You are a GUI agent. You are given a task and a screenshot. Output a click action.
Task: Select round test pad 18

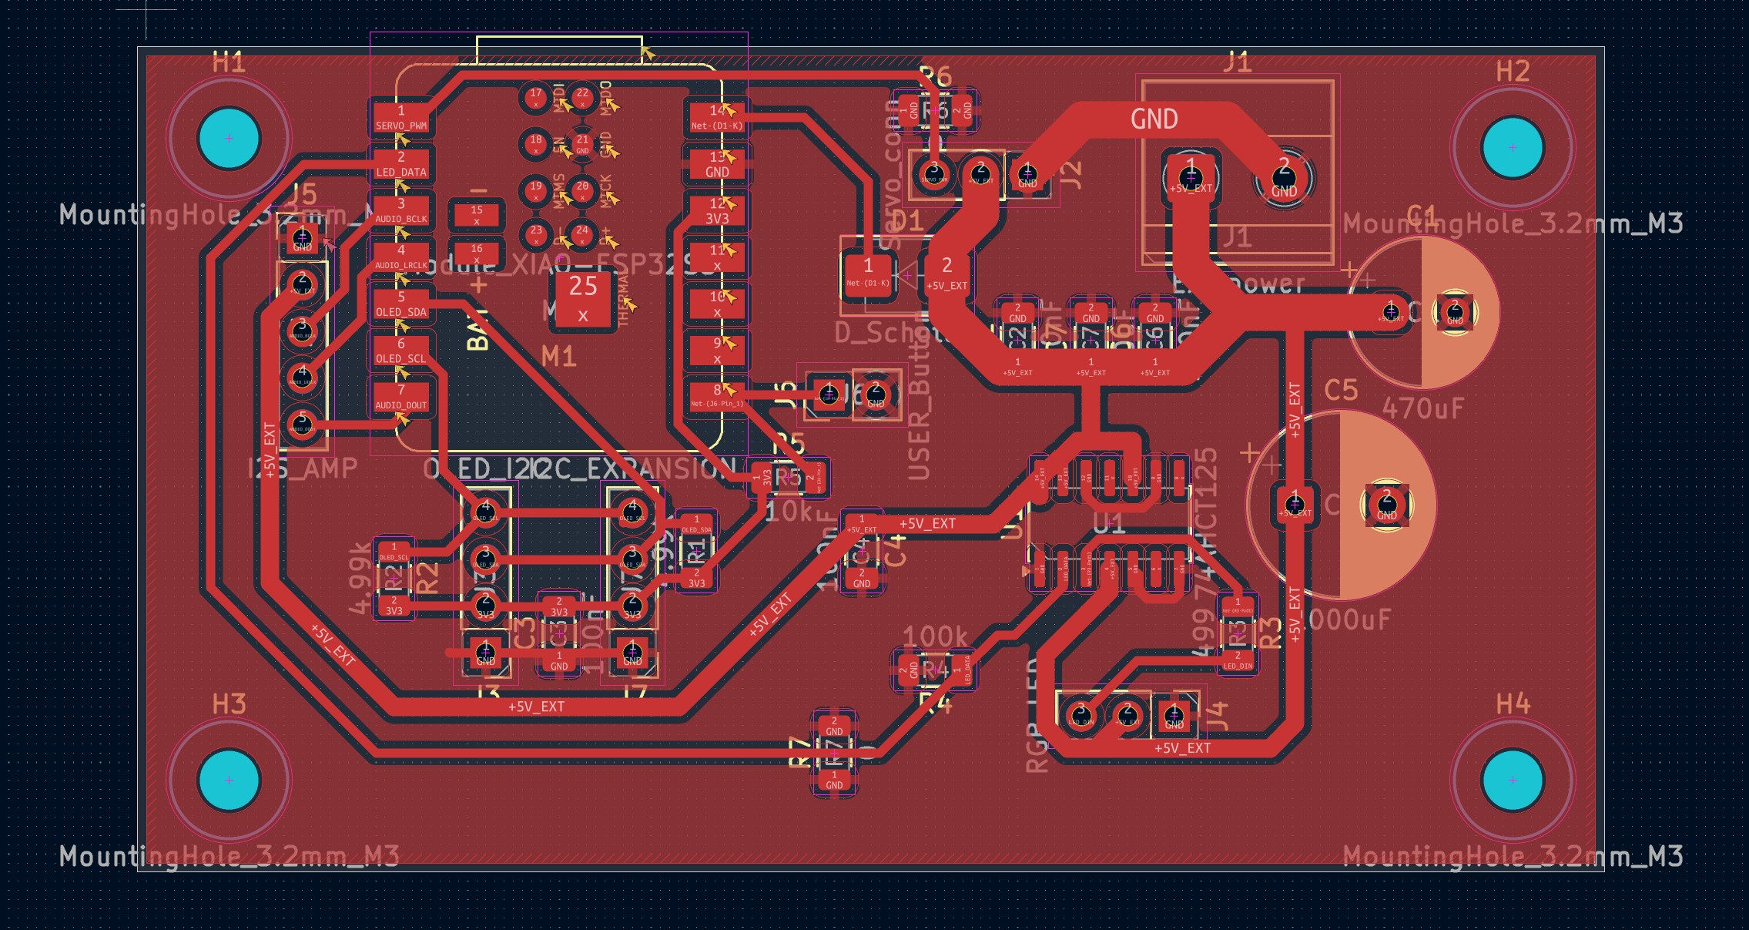tap(536, 143)
